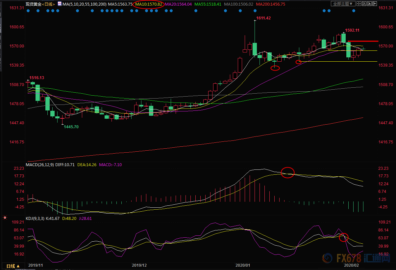Click the leftmost blue event dot
396x270 pixels.
coord(28,11)
